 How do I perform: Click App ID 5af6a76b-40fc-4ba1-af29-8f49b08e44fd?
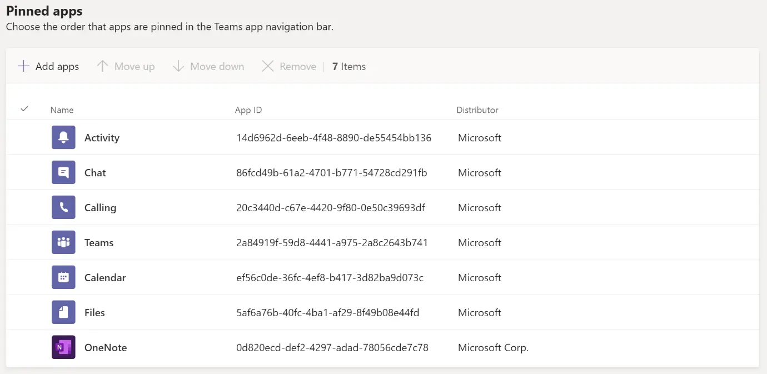pos(328,313)
